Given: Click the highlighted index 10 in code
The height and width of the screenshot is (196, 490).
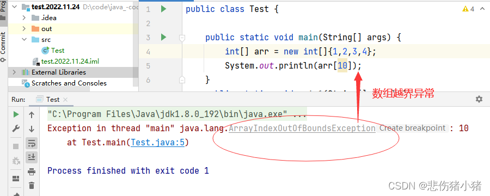Looking at the screenshot, I should click(342, 66).
